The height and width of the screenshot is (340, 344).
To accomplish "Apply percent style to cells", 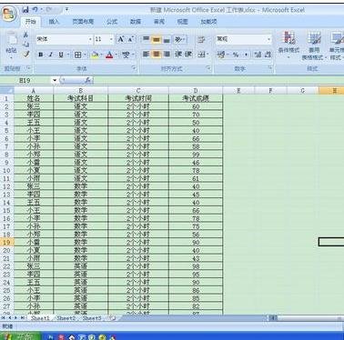I will (x=236, y=55).
